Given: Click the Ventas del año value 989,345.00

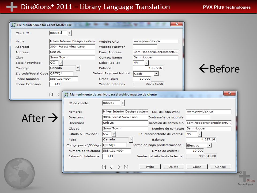Looking at the screenshot, I should coord(201,156).
